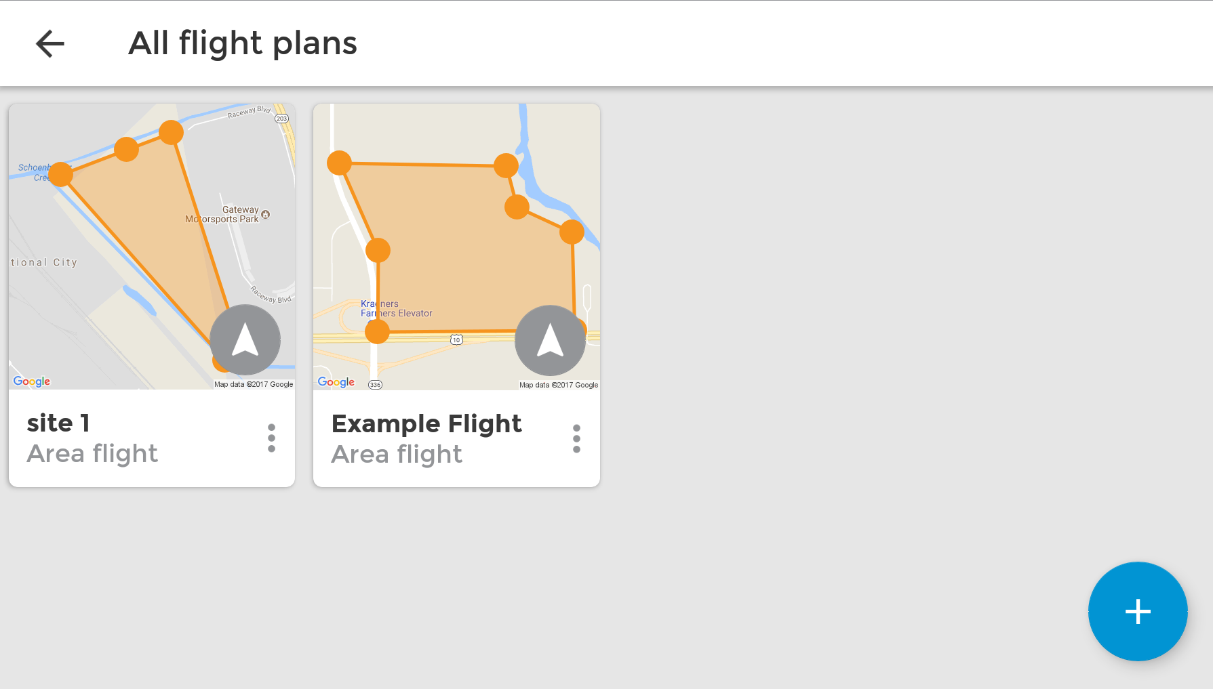Image resolution: width=1213 pixels, height=689 pixels.
Task: Click Area flight subtitle under site 1
Action: click(x=92, y=454)
